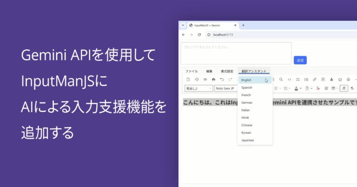Insert an emoticon with smiley icon

[348, 79]
